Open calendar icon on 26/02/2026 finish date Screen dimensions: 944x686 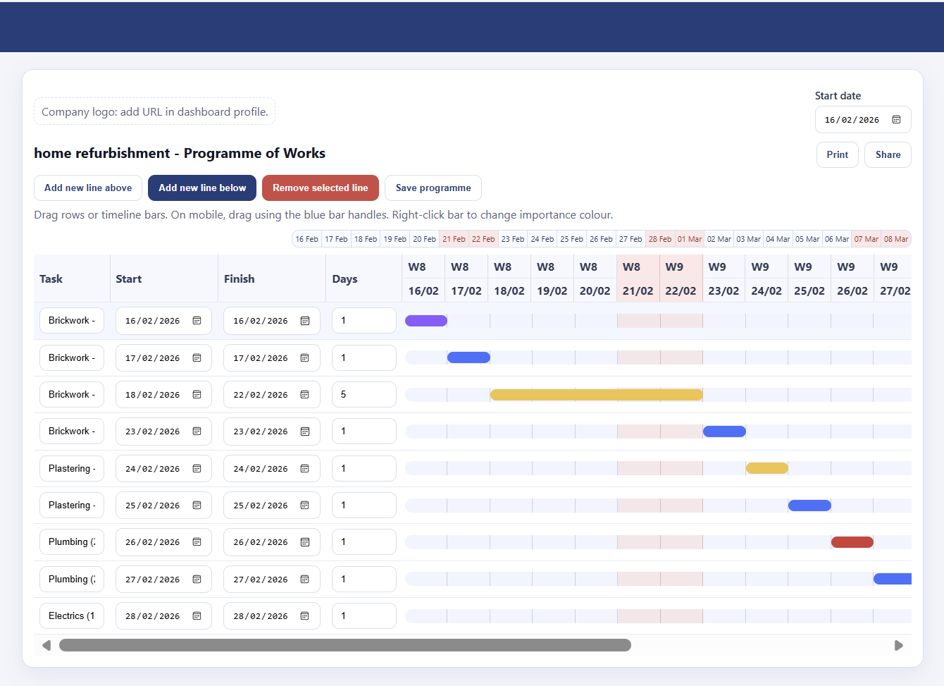click(x=305, y=542)
